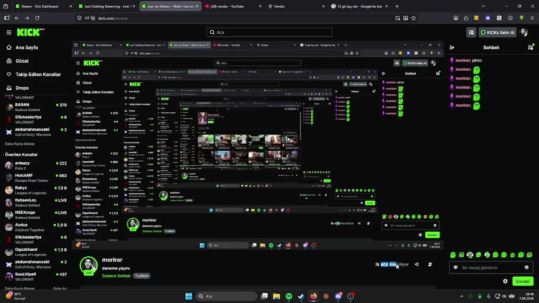Open SouLVipeR channel in sidebar
Screen dimensions: 539x303
point(36,276)
